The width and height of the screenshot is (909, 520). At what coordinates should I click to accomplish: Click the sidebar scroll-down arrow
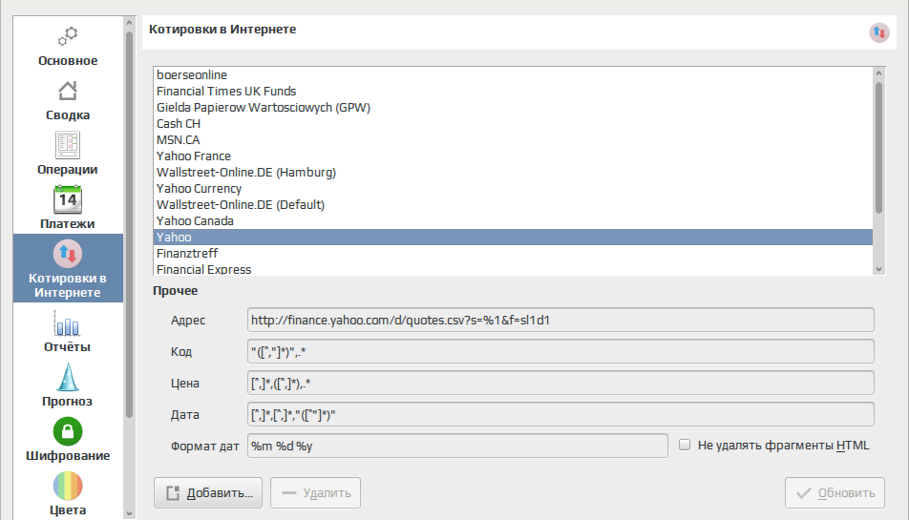click(x=129, y=513)
